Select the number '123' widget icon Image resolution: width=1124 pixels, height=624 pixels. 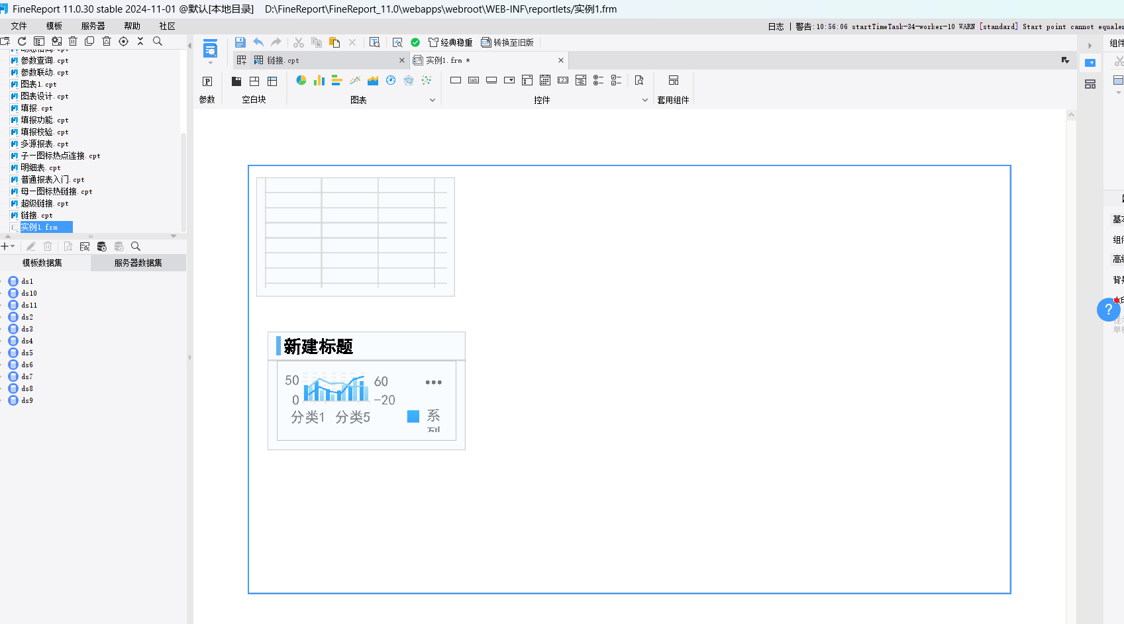(x=563, y=80)
